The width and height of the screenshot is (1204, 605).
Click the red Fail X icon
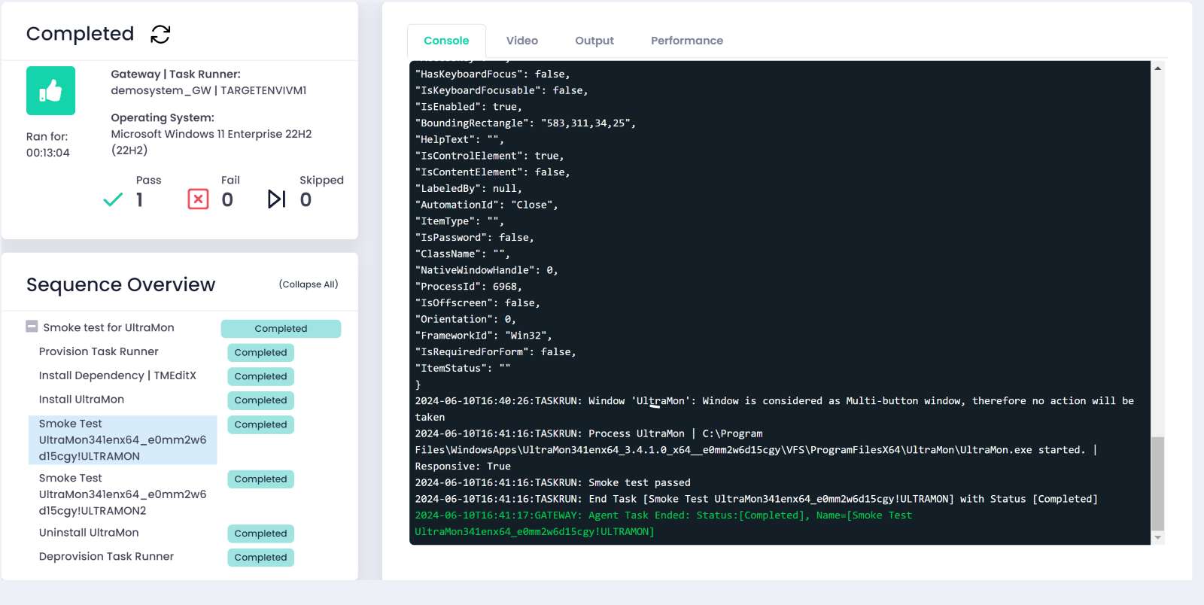(198, 199)
